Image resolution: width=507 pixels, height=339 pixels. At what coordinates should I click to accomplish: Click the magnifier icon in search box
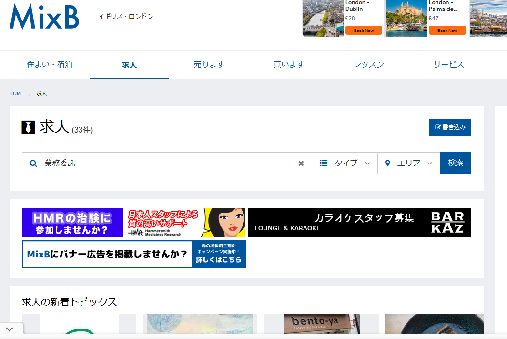(33, 164)
